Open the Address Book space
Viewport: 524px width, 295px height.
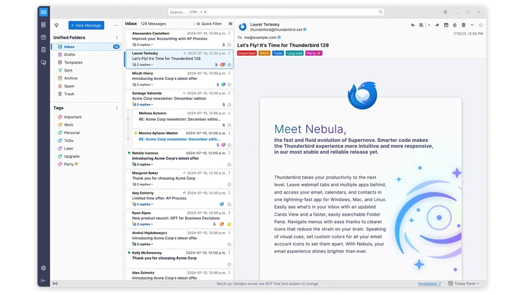coord(43,25)
